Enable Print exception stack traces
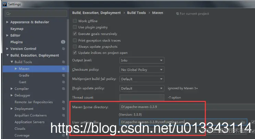 point(75,40)
